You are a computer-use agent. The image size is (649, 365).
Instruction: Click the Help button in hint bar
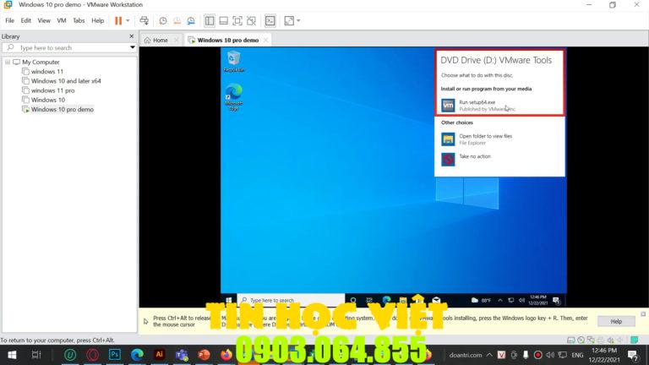point(616,321)
